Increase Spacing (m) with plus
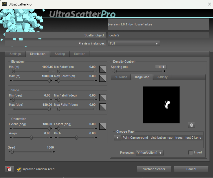Viewport: 213px width, 178px height. (164, 71)
